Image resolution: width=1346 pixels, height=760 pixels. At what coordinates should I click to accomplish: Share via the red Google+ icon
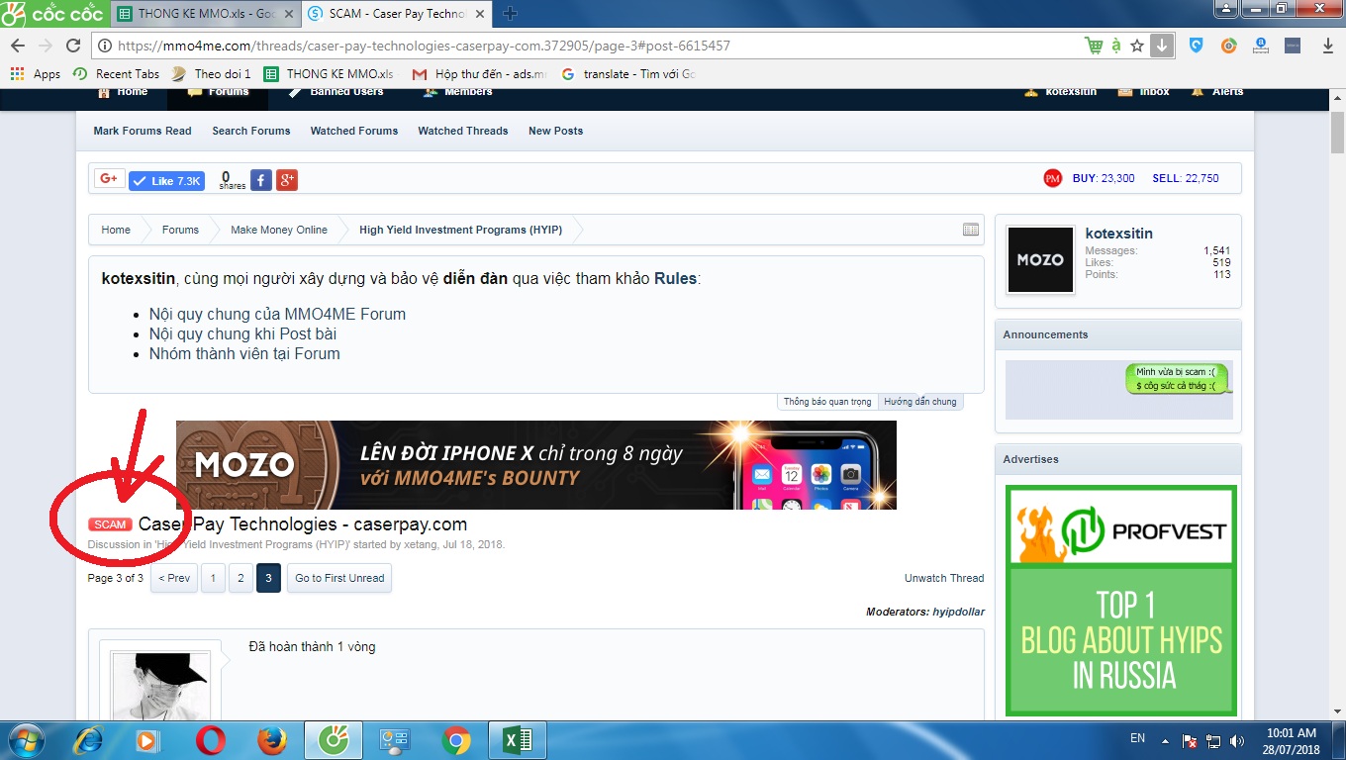(287, 180)
